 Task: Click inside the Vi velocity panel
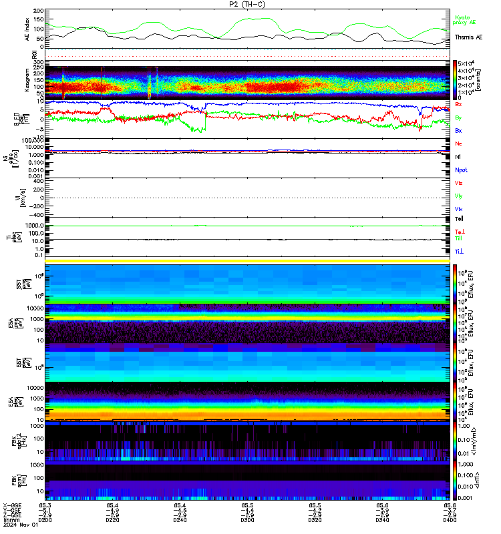tap(247, 198)
